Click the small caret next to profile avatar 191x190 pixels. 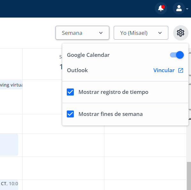187,9
